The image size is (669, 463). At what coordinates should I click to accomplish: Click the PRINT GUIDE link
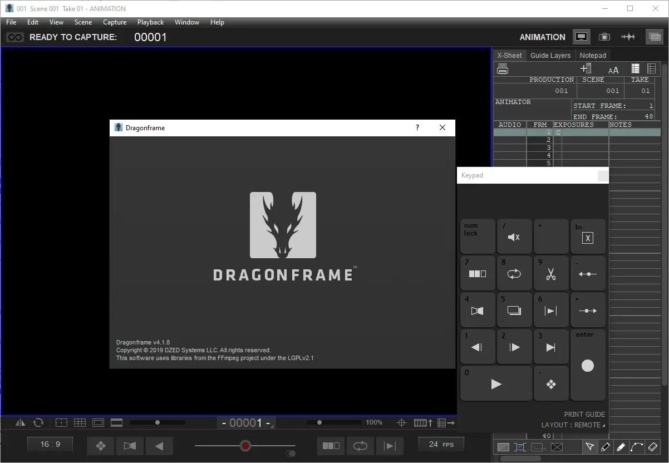(x=584, y=415)
